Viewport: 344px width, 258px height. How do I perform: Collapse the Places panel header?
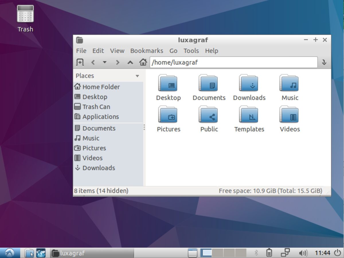pos(137,76)
